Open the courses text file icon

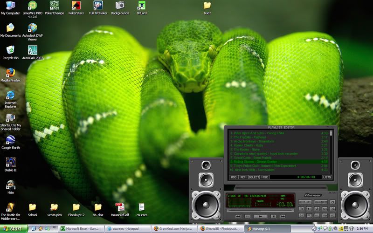point(142,210)
